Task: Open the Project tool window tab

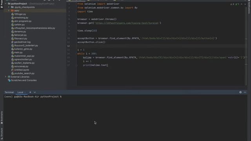Action: [2, 4]
